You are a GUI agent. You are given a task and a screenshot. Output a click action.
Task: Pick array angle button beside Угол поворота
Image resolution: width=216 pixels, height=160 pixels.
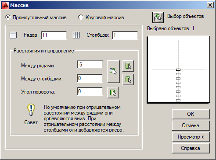[x=113, y=93]
